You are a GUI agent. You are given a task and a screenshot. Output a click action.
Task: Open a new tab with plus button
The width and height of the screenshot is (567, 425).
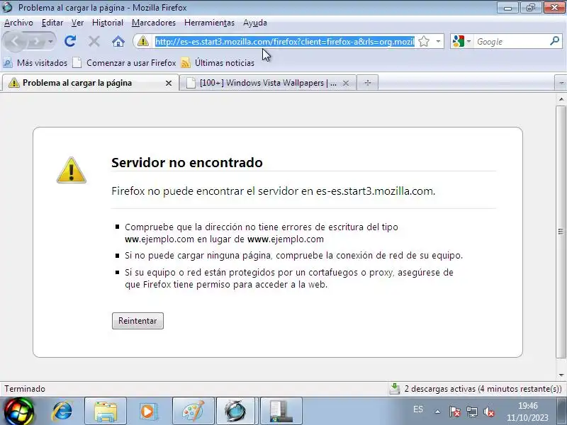click(368, 83)
